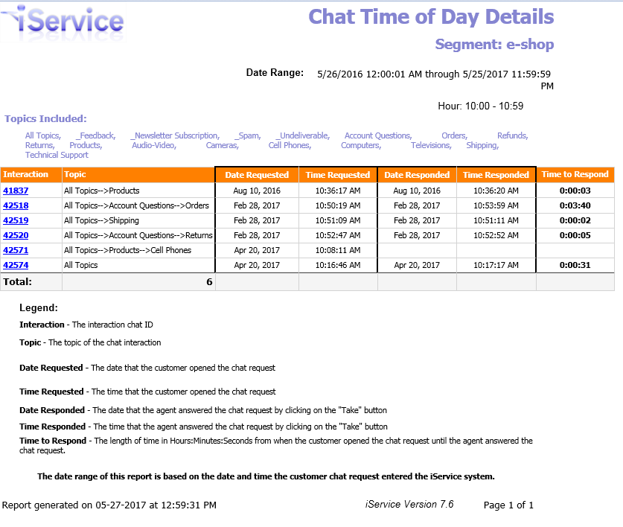Click time to respond 0:00:31
Image resolution: width=623 pixels, height=527 pixels.
pyautogui.click(x=575, y=265)
